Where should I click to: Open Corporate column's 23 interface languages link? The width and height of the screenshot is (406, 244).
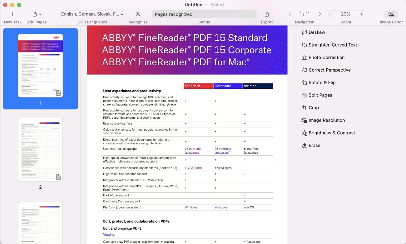coord(223,151)
